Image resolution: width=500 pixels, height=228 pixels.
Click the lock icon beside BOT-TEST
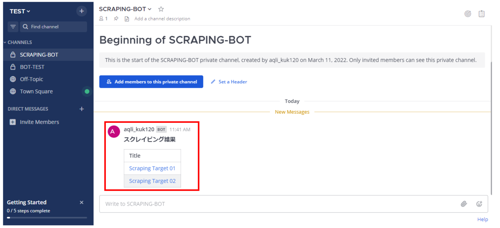coord(12,67)
